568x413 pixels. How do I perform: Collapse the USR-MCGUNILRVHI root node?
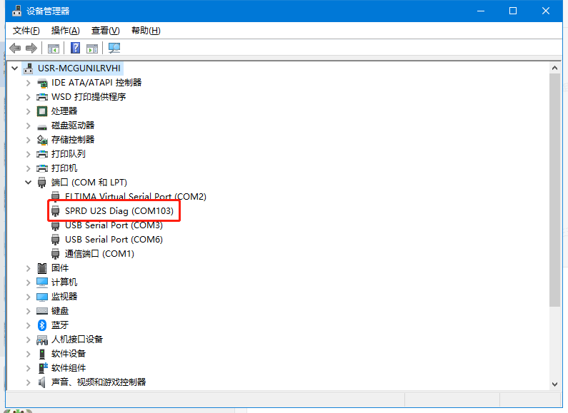pyautogui.click(x=14, y=68)
